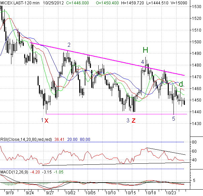The height and width of the screenshot is (196, 203).
Task: Select the green 'H' annotation
Action: [145, 50]
